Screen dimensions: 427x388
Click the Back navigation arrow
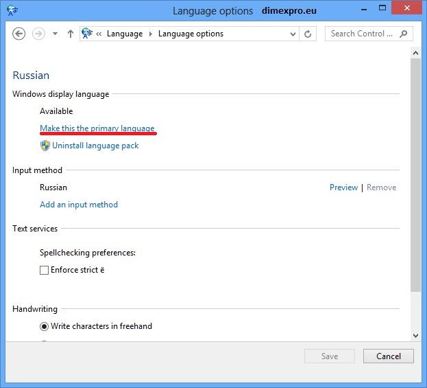point(19,34)
